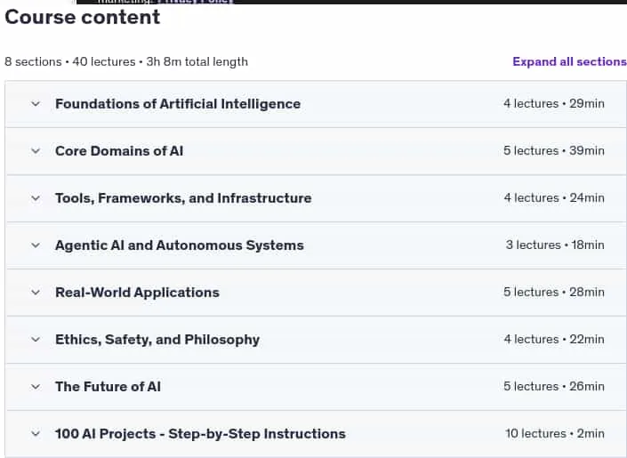Viewport: 627px width, 458px height.
Task: Click Expand all sections link
Action: [x=569, y=61]
